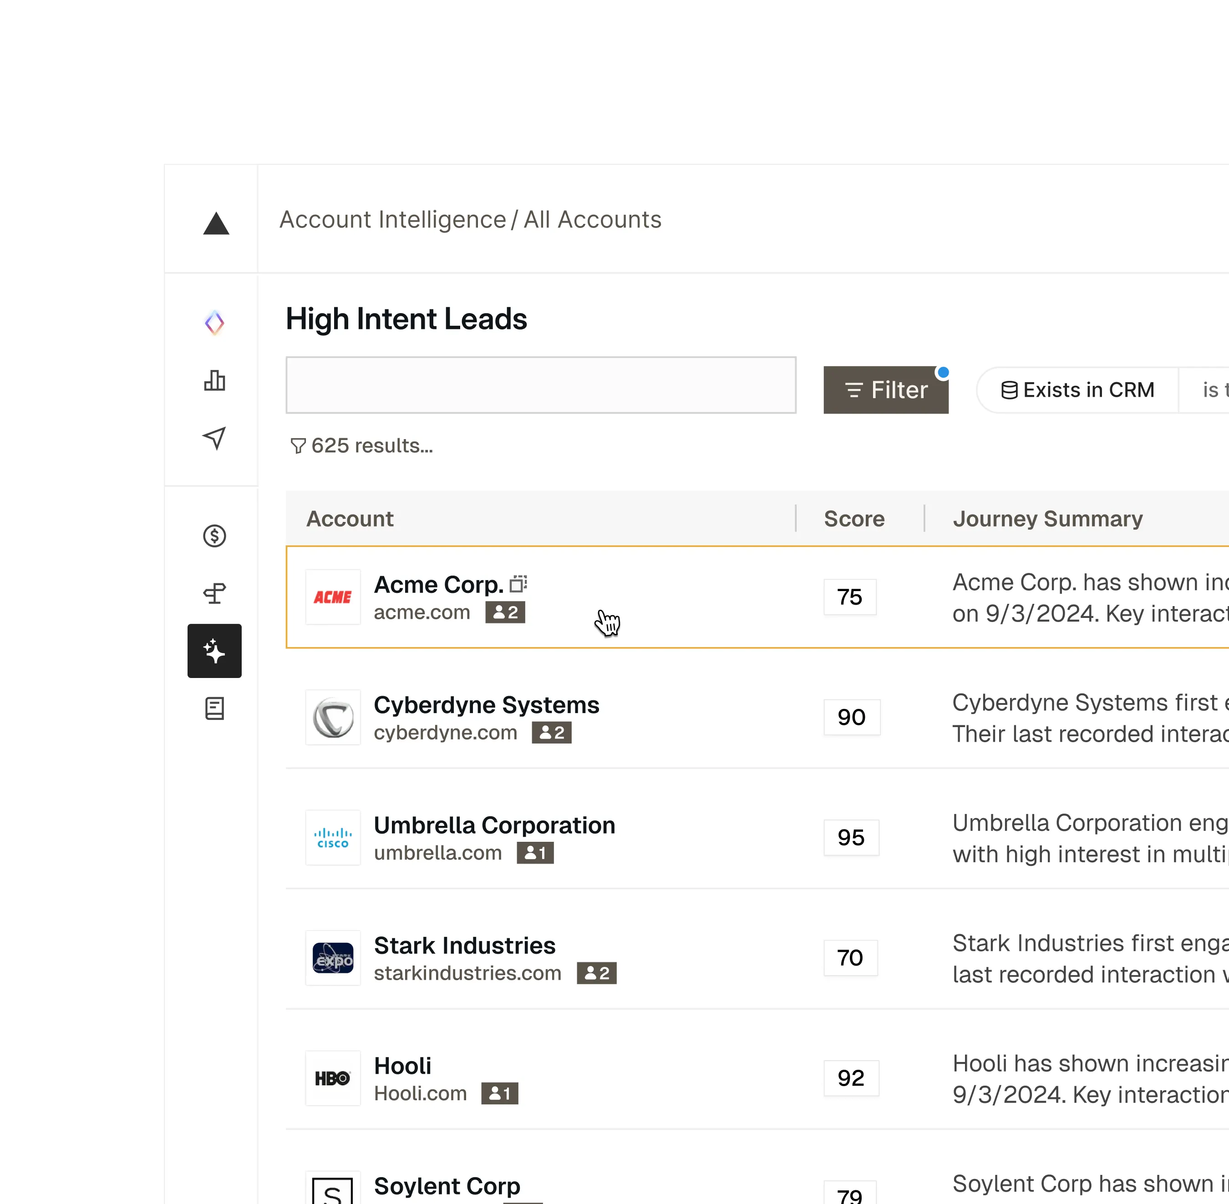This screenshot has width=1229, height=1204.
Task: Click the search input field
Action: [541, 385]
